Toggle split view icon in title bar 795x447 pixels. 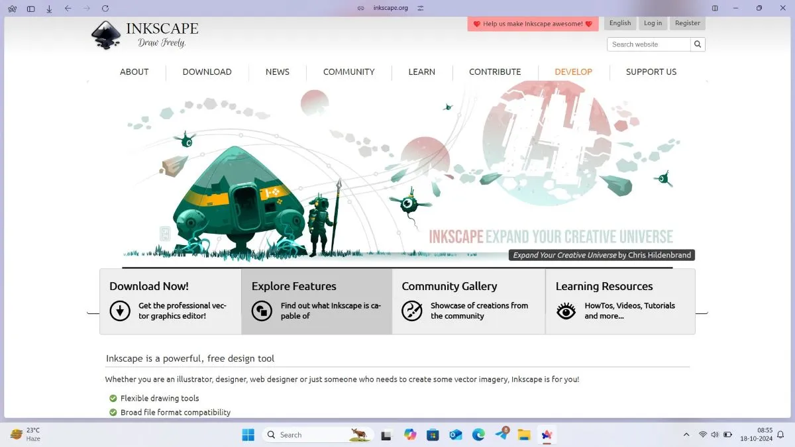(x=715, y=8)
